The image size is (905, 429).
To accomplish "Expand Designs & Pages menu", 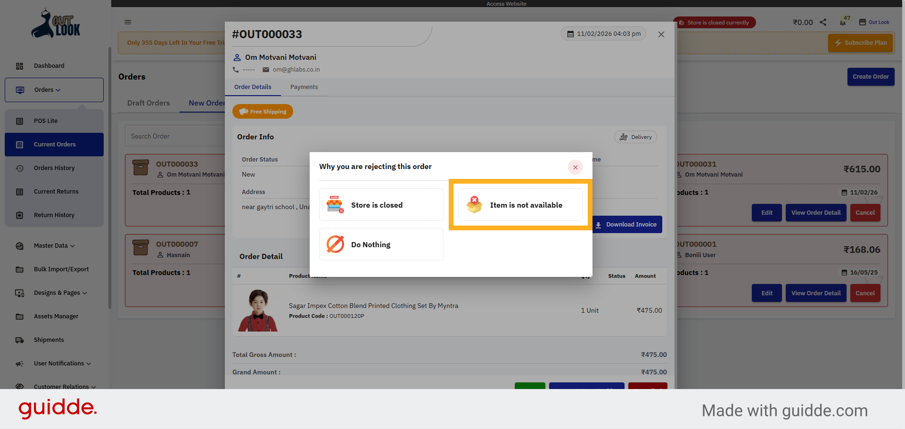I will [x=54, y=293].
